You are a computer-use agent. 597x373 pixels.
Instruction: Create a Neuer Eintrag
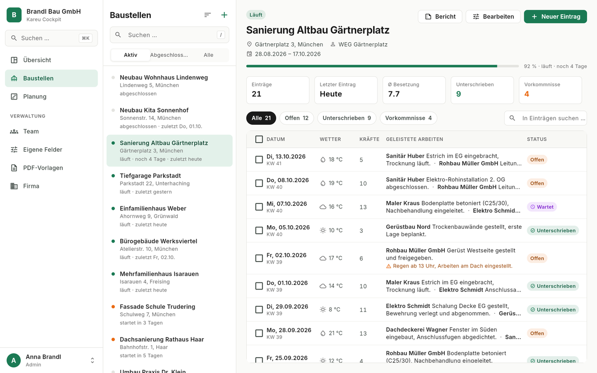[555, 17]
